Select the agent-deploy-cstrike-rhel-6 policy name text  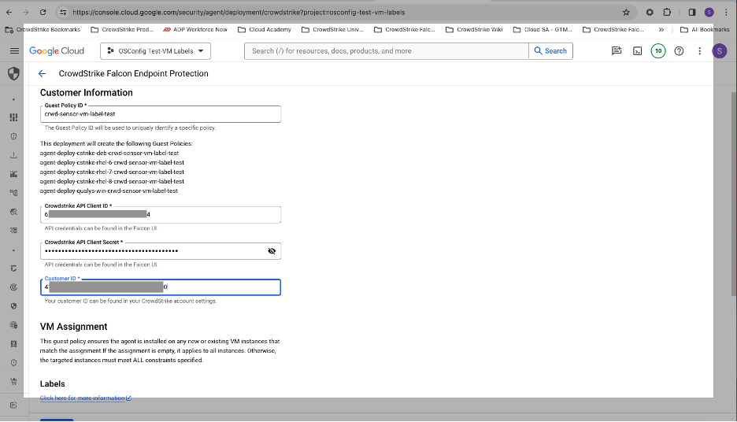pos(112,163)
